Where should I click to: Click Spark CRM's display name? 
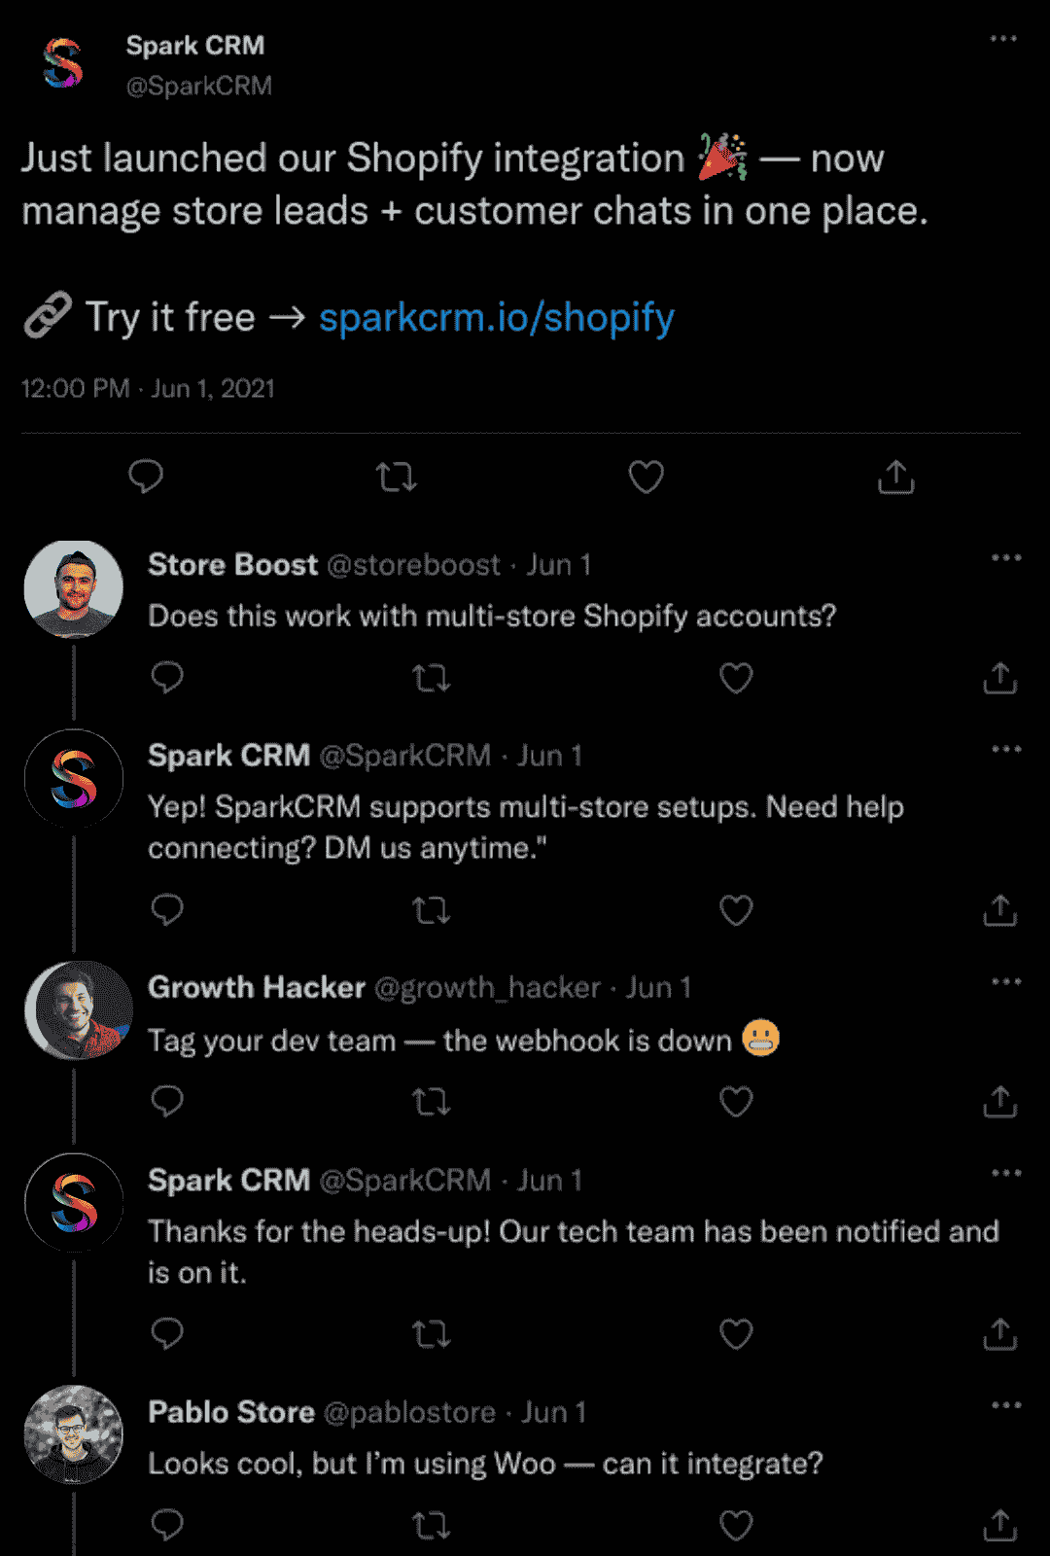[196, 45]
